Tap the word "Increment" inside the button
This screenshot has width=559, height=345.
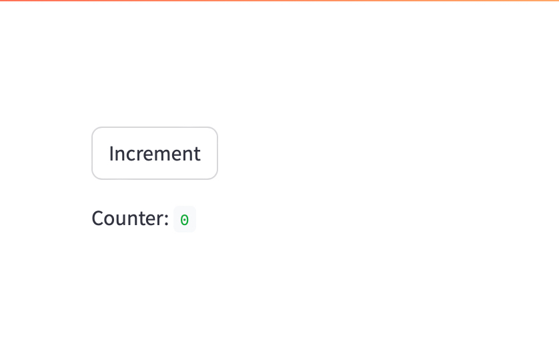pos(154,153)
